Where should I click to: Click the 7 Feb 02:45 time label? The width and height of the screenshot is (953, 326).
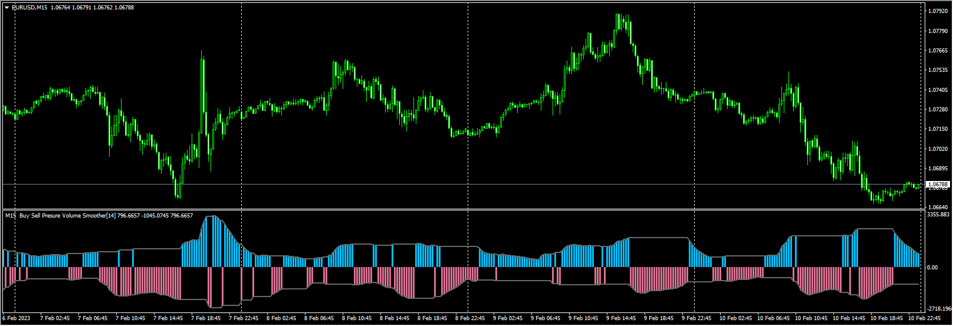pyautogui.click(x=55, y=318)
